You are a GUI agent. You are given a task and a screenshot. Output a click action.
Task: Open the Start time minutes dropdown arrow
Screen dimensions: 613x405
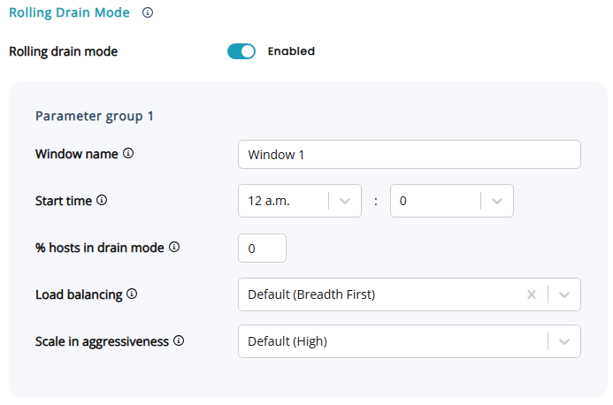(497, 201)
